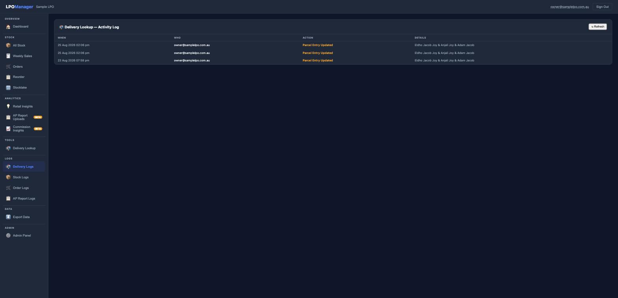Image resolution: width=618 pixels, height=298 pixels.
Task: Click the Reorder clipboard icon
Action: point(8,77)
